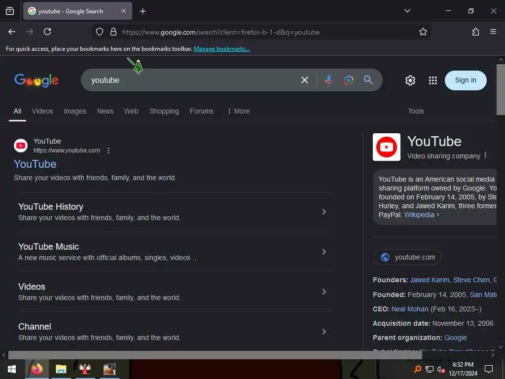Click the YouTube logo in knowledge panel
The image size is (505, 379).
pyautogui.click(x=387, y=147)
